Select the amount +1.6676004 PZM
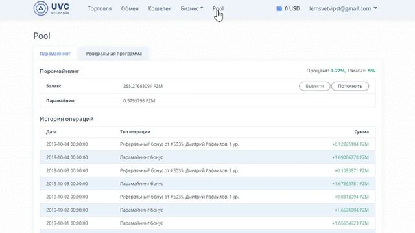 click(351, 210)
